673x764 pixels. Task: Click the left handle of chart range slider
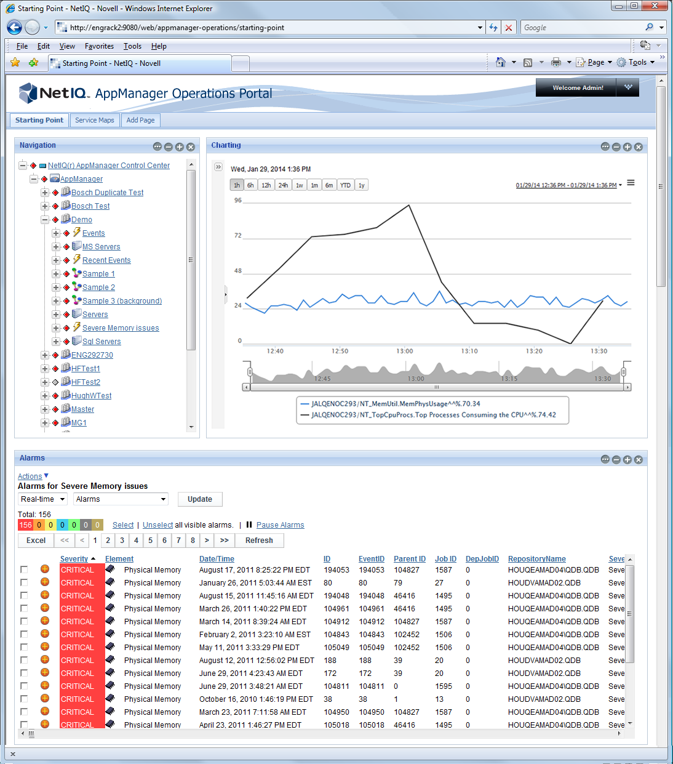click(250, 371)
